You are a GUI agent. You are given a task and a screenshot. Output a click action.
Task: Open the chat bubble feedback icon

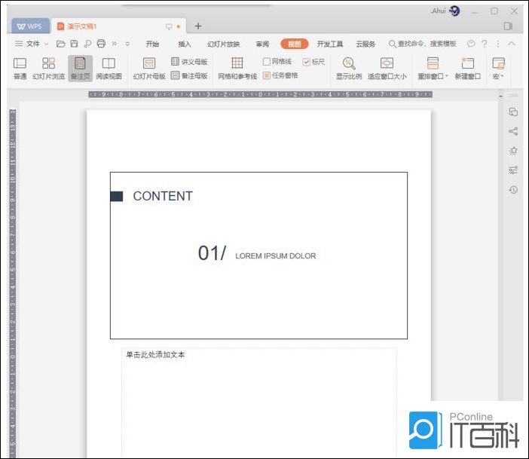click(471, 44)
